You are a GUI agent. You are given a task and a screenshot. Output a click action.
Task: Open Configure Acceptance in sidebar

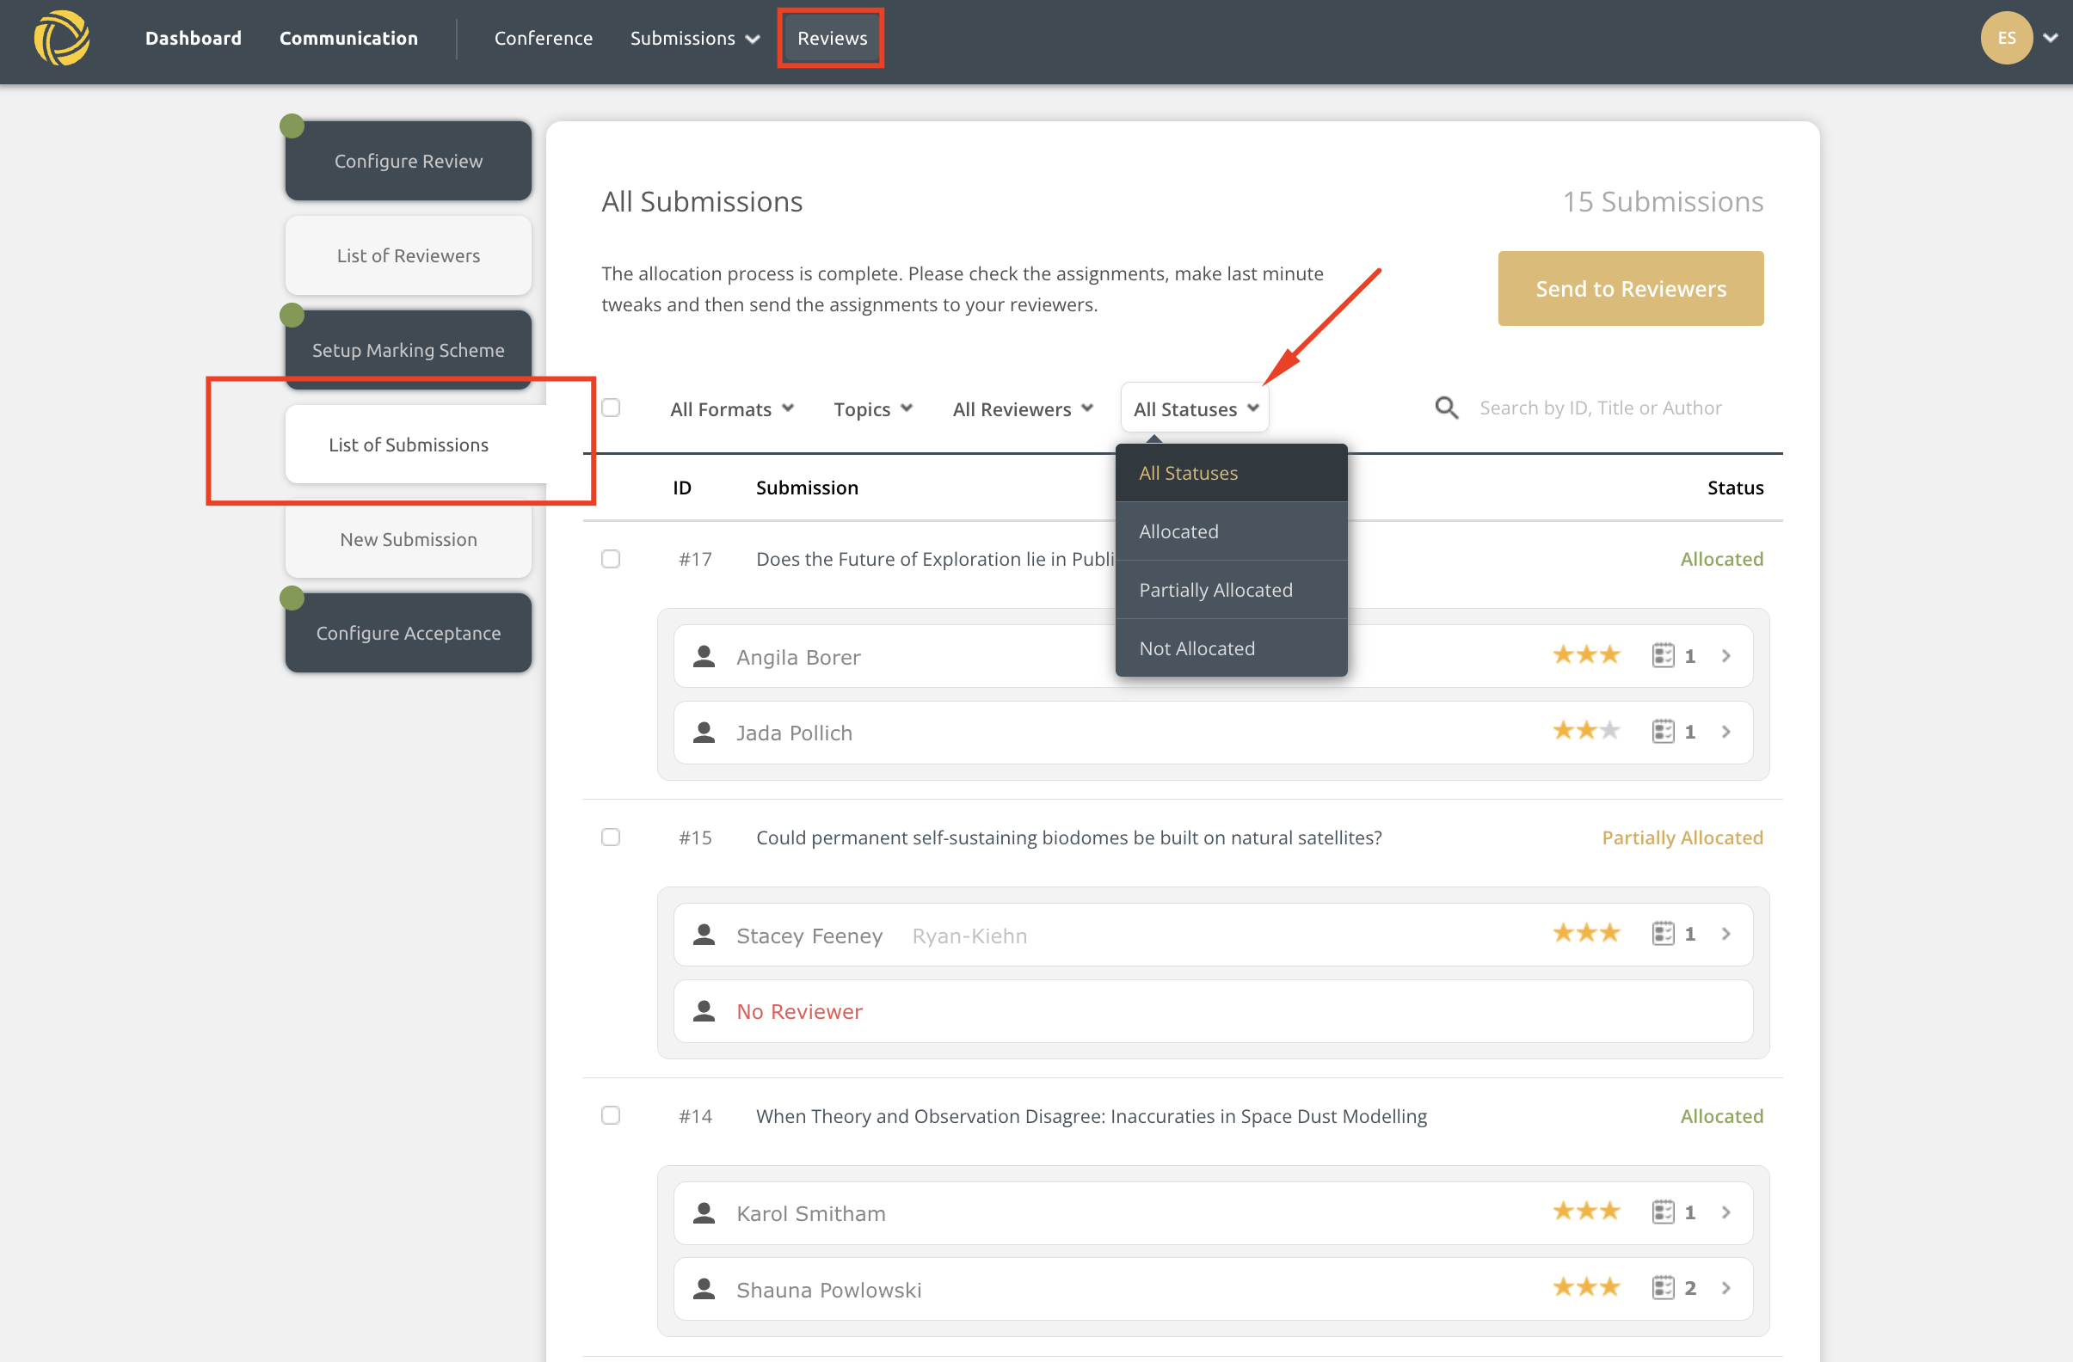(409, 633)
